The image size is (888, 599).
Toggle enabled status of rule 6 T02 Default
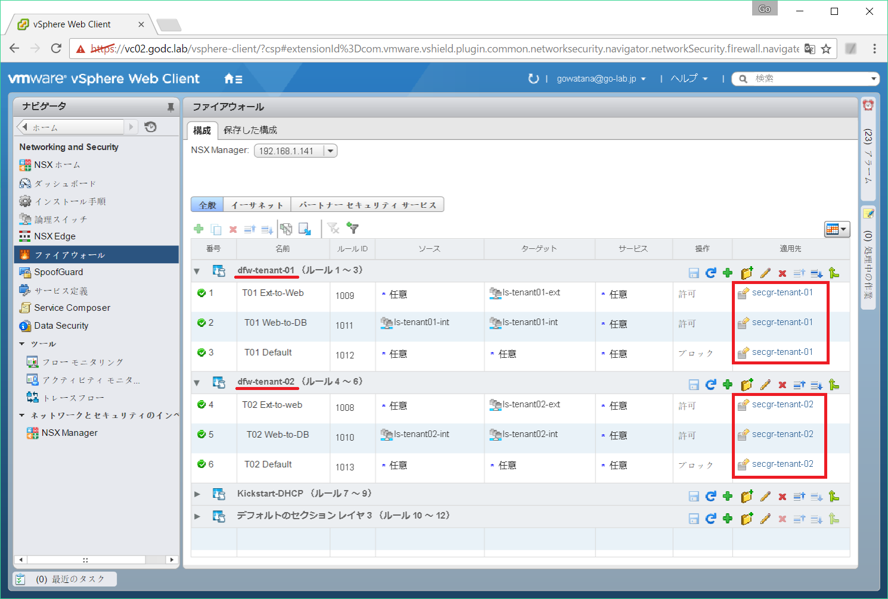coord(201,464)
